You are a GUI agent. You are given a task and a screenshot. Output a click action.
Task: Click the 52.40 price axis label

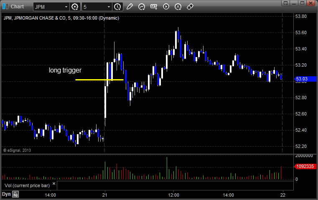[x=301, y=130]
